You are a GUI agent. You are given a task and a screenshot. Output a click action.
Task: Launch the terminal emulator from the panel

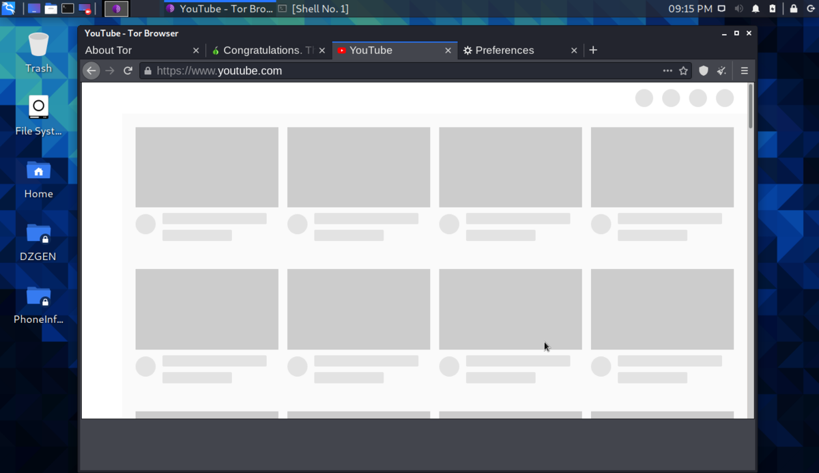point(68,9)
